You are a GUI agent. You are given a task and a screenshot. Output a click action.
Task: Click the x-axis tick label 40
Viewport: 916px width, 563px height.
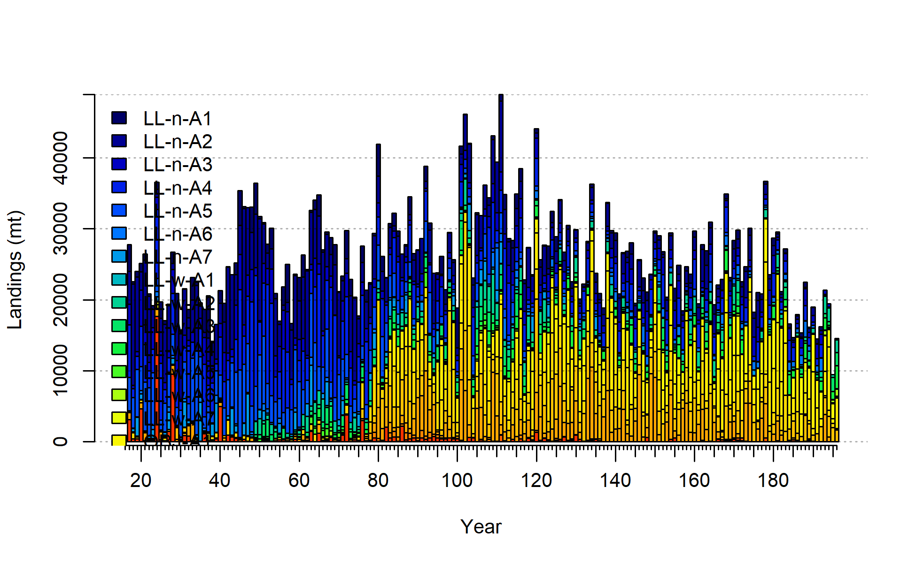220,480
